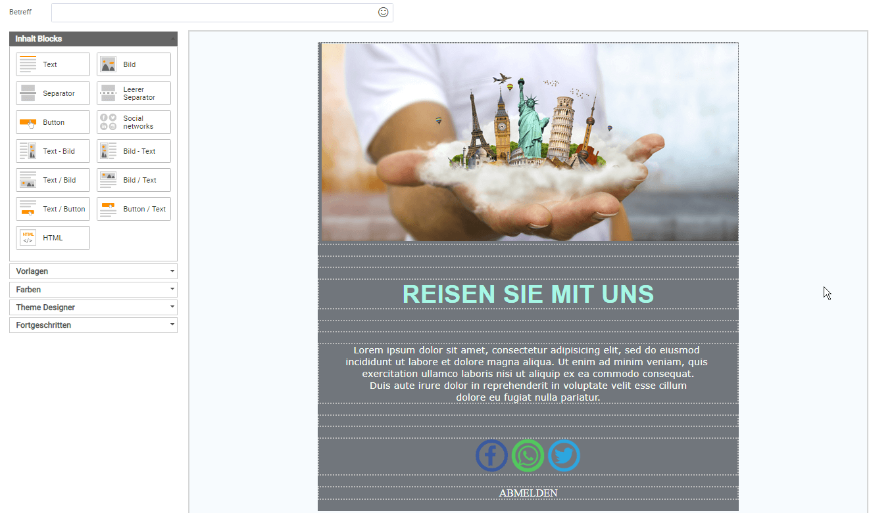The image size is (869, 513).
Task: Select the Bild image block
Action: coord(134,64)
